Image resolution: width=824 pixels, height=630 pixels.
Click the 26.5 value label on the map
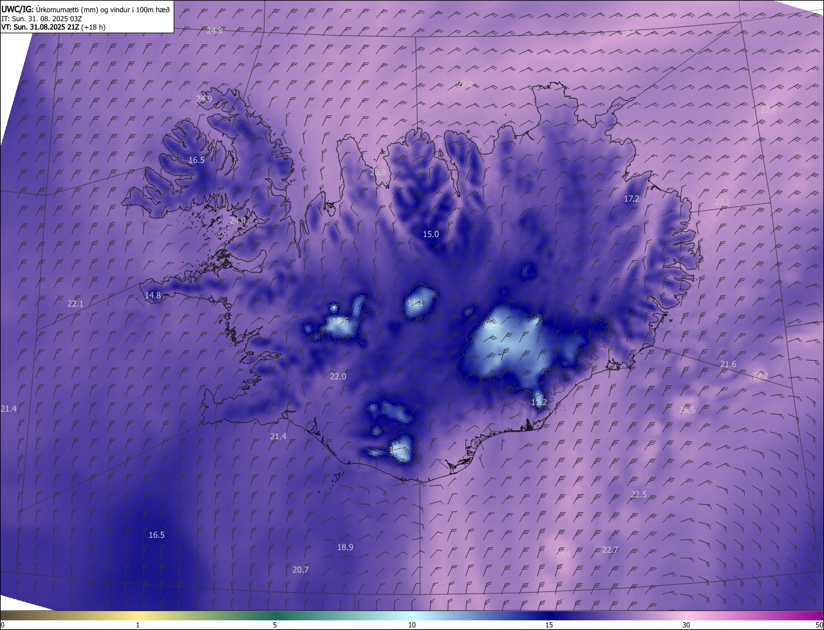coord(687,410)
